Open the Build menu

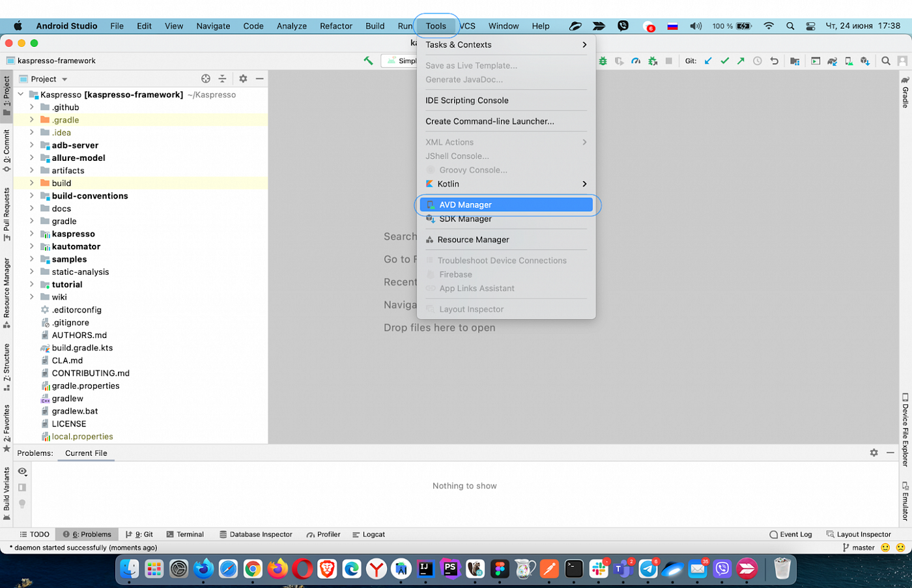click(375, 26)
